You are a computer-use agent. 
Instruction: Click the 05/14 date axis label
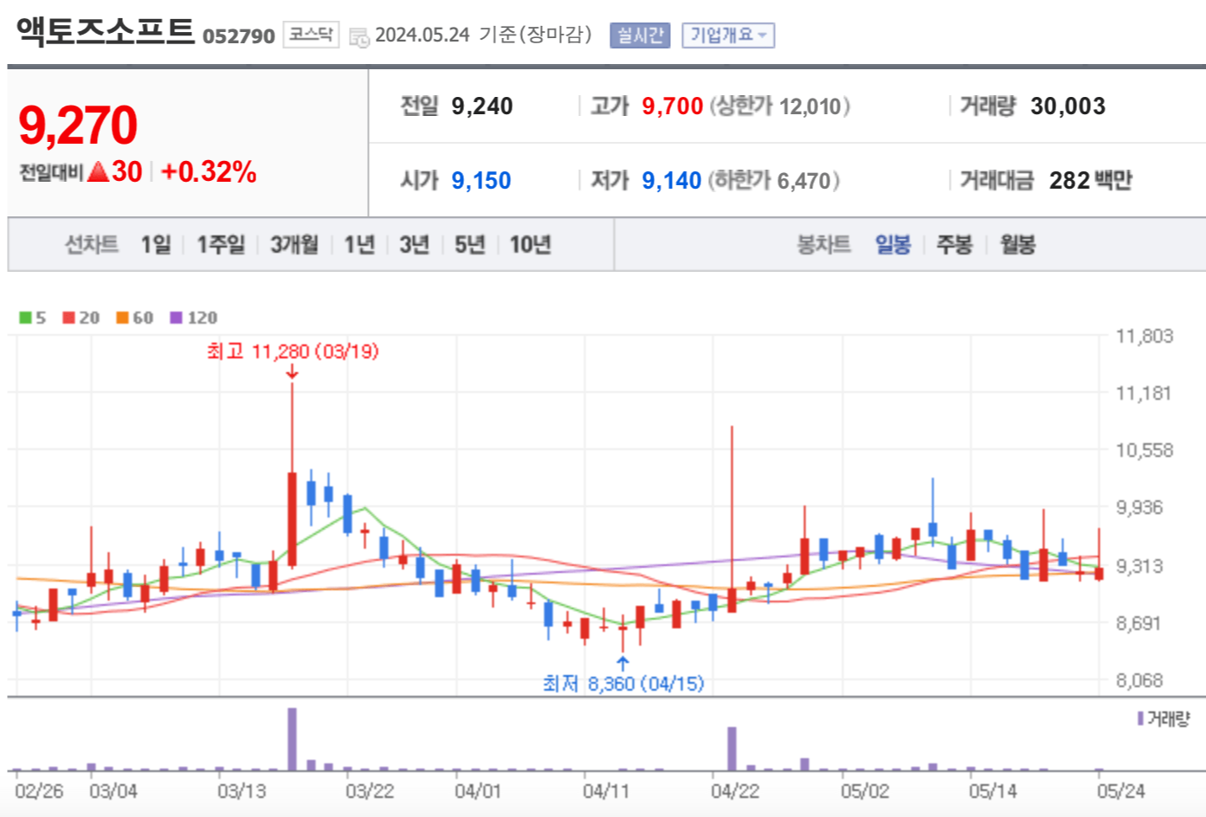point(993,791)
